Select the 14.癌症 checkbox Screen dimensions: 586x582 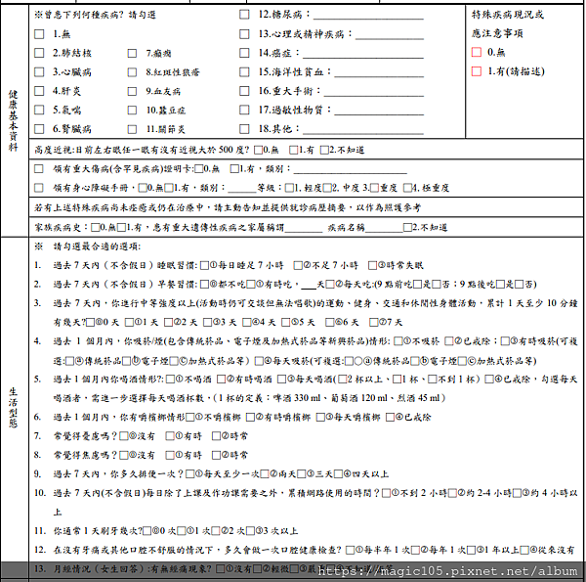pyautogui.click(x=244, y=53)
